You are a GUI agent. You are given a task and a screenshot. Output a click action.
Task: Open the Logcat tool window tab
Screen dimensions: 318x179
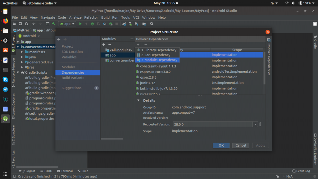[27, 171]
